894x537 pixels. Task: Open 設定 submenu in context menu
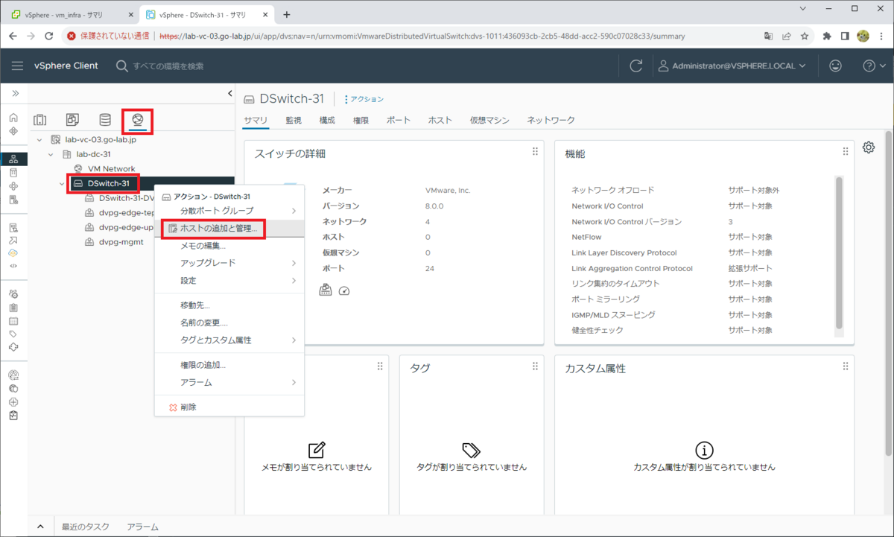(x=229, y=281)
